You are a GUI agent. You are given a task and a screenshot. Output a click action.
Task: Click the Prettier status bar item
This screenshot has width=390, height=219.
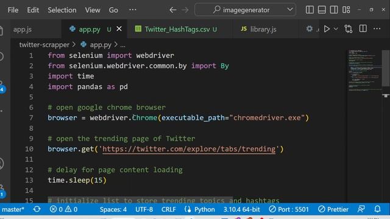tap(333, 209)
